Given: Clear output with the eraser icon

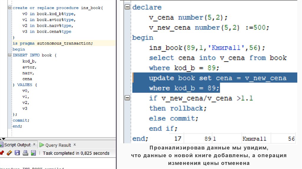Looking at the screenshot, I should pyautogui.click(x=9, y=153).
